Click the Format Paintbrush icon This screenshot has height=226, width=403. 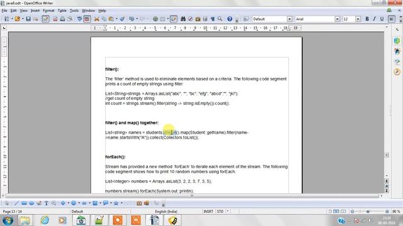(122, 19)
